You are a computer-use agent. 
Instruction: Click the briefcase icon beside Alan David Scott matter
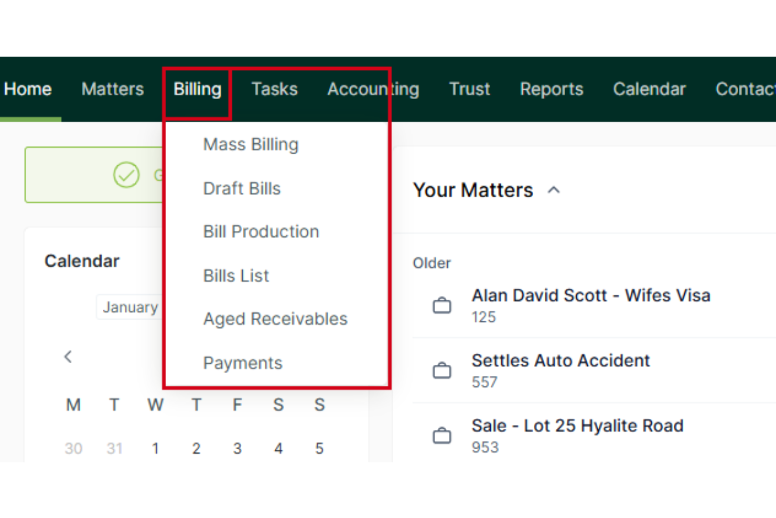click(442, 304)
